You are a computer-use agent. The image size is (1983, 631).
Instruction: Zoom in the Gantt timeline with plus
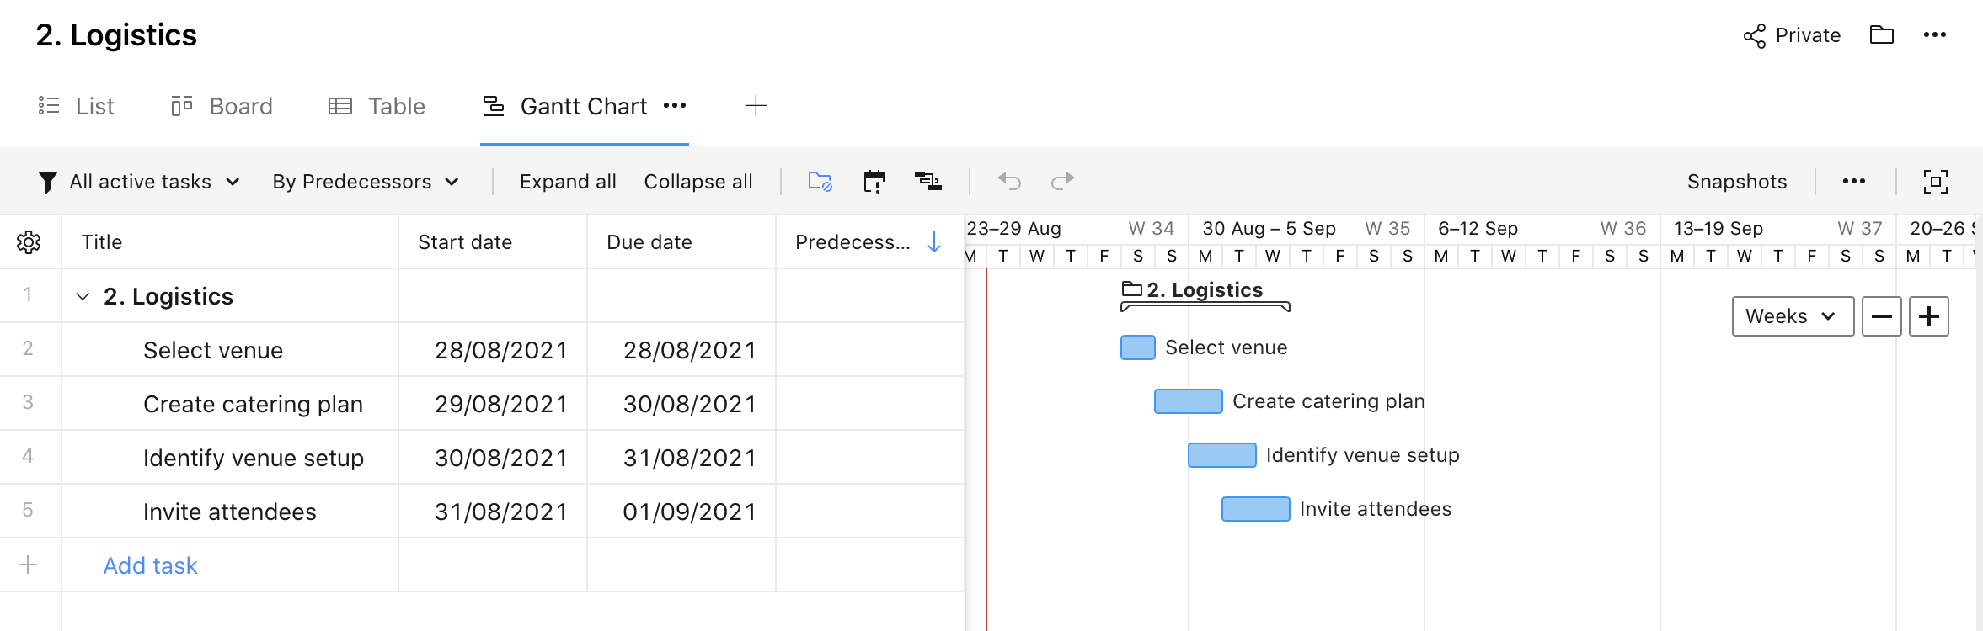(1928, 316)
